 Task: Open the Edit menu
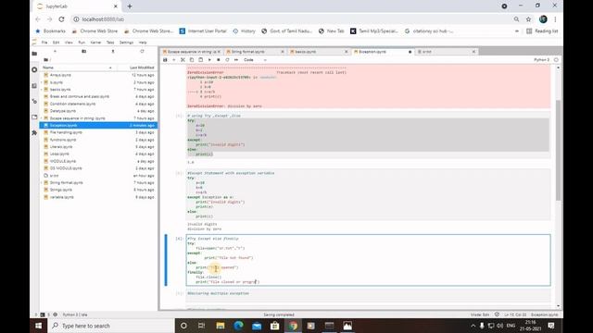(x=56, y=43)
